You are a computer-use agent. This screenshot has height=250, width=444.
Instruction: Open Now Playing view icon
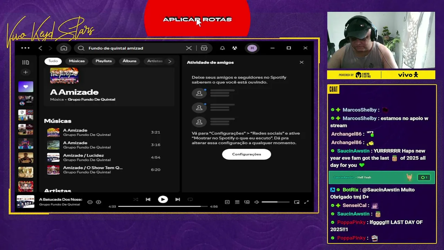coord(227,202)
